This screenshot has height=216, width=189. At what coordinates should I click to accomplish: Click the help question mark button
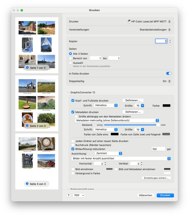pyautogui.click(x=69, y=195)
